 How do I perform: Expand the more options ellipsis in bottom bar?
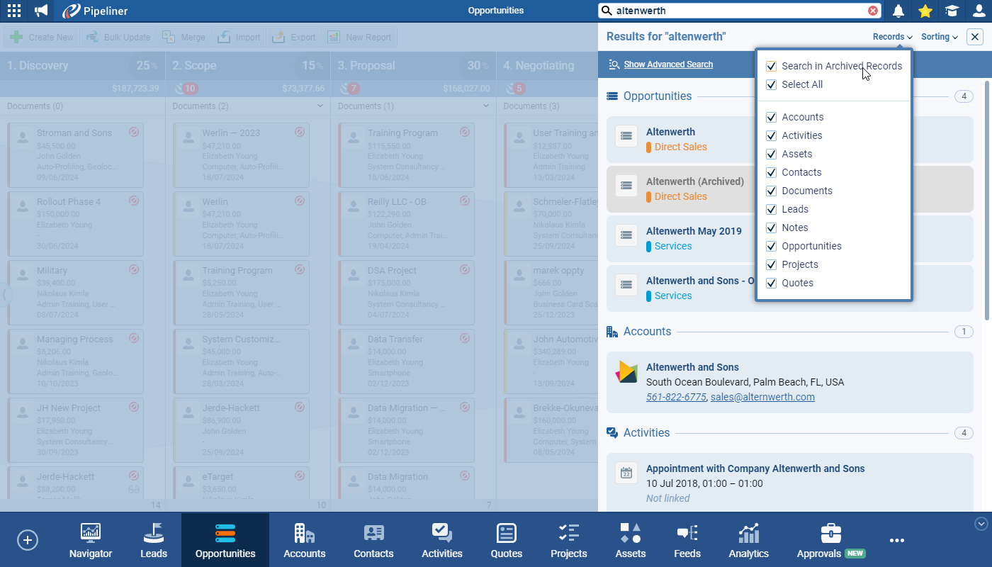(896, 540)
